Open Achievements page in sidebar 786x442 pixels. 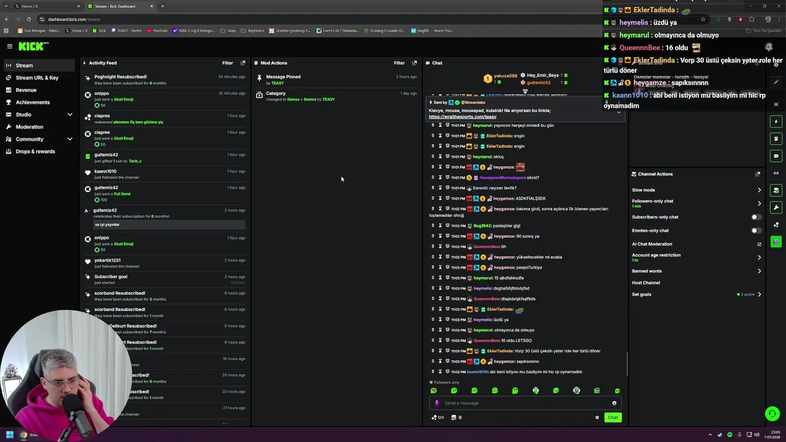pyautogui.click(x=38, y=102)
